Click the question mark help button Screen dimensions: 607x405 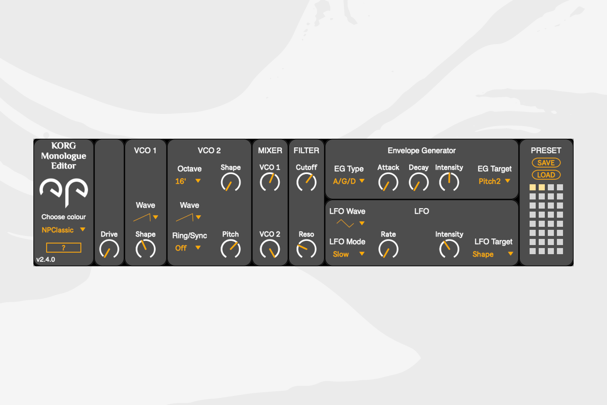63,248
